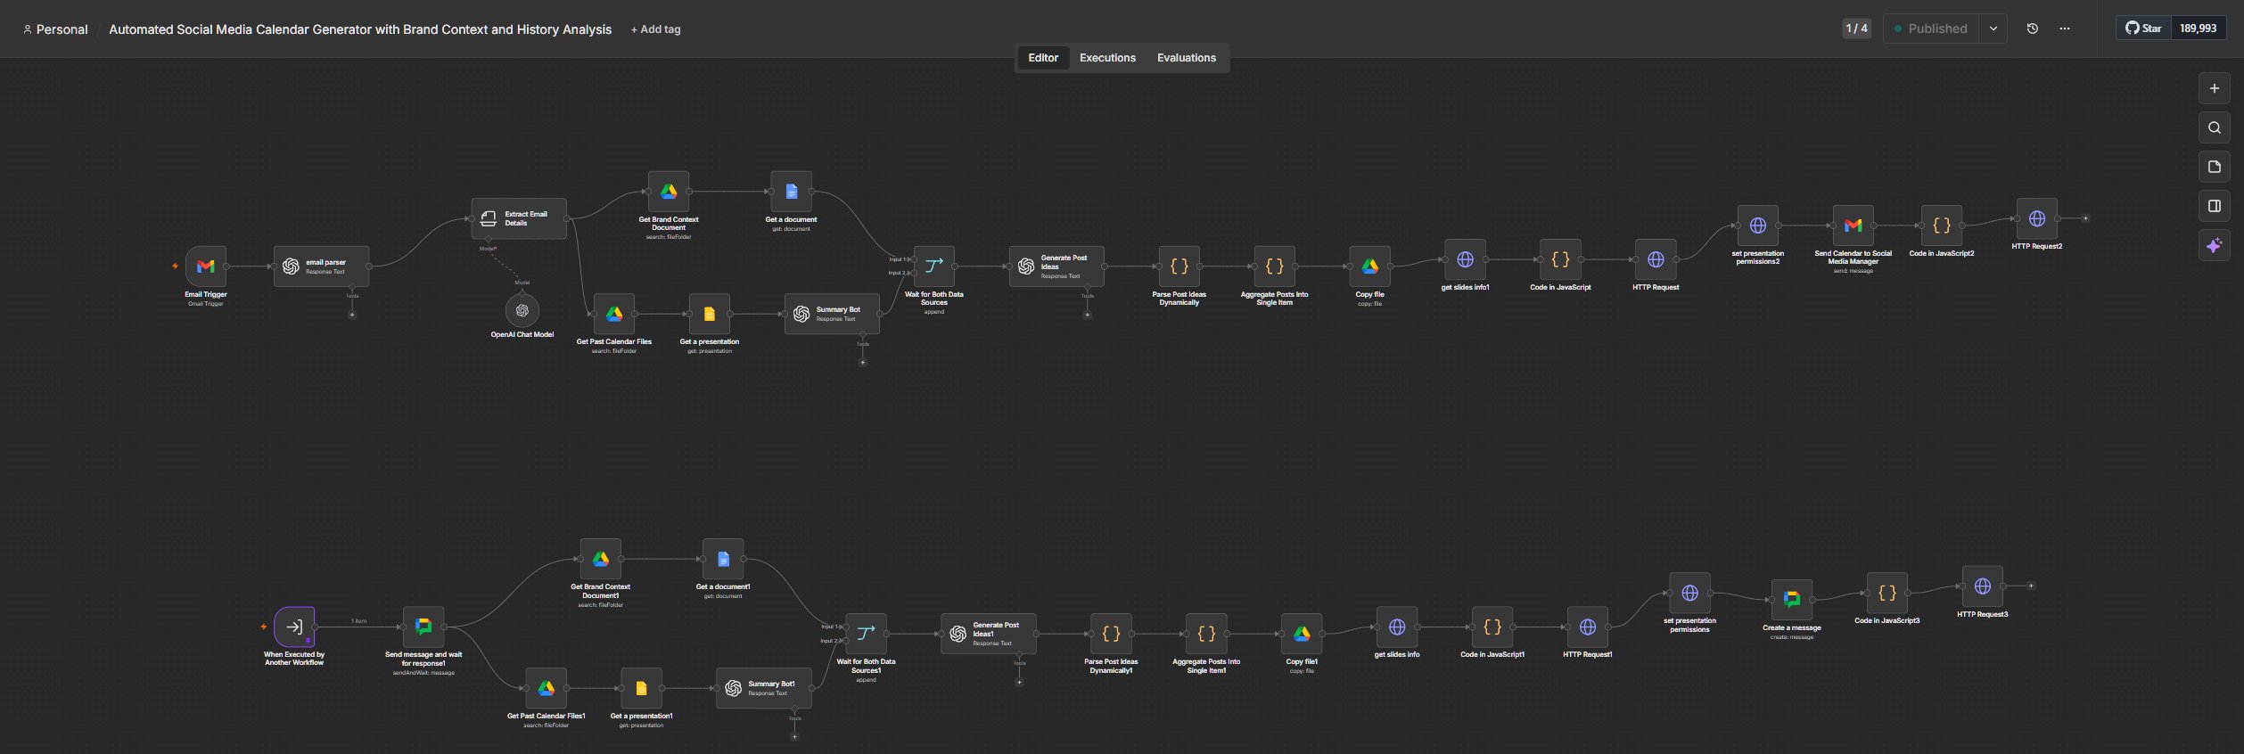Open the three-dot workflow options menu
2244x754 pixels.
click(2065, 29)
